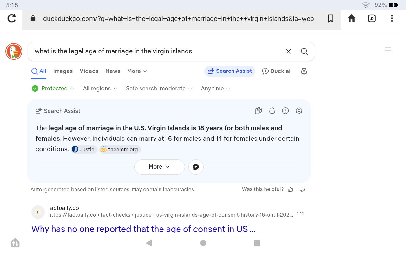
Task: Go to the browser home page
Action: click(x=351, y=19)
